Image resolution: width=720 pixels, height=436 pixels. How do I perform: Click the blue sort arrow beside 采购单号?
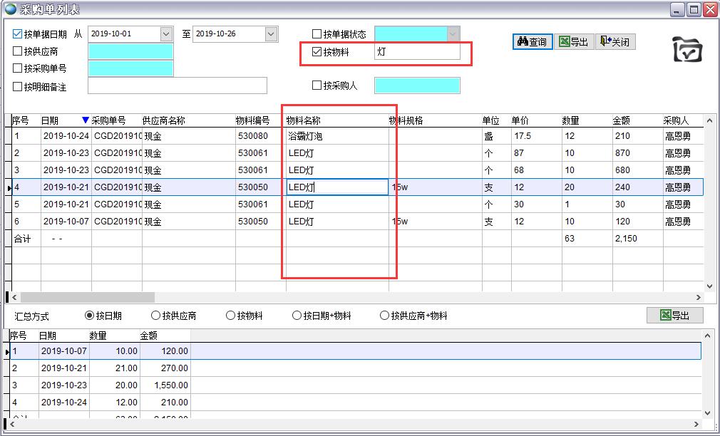coord(86,120)
